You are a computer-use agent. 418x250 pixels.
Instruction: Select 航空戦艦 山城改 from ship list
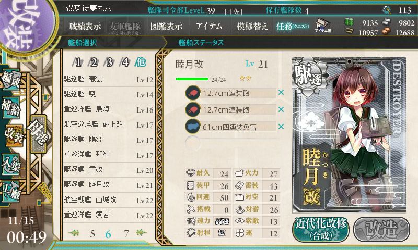tap(109, 200)
